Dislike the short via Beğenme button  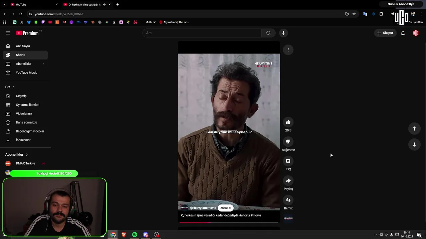(x=288, y=142)
